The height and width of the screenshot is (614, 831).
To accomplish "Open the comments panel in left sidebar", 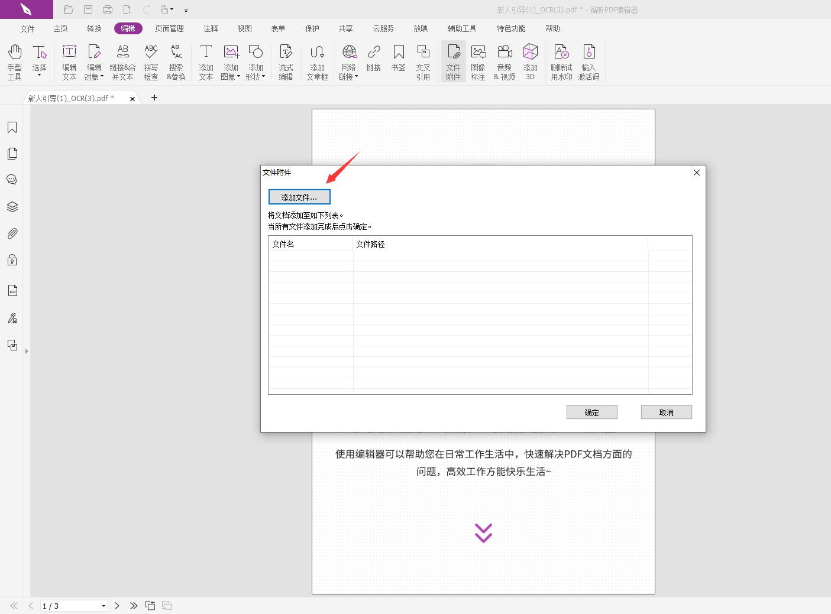I will pos(12,180).
